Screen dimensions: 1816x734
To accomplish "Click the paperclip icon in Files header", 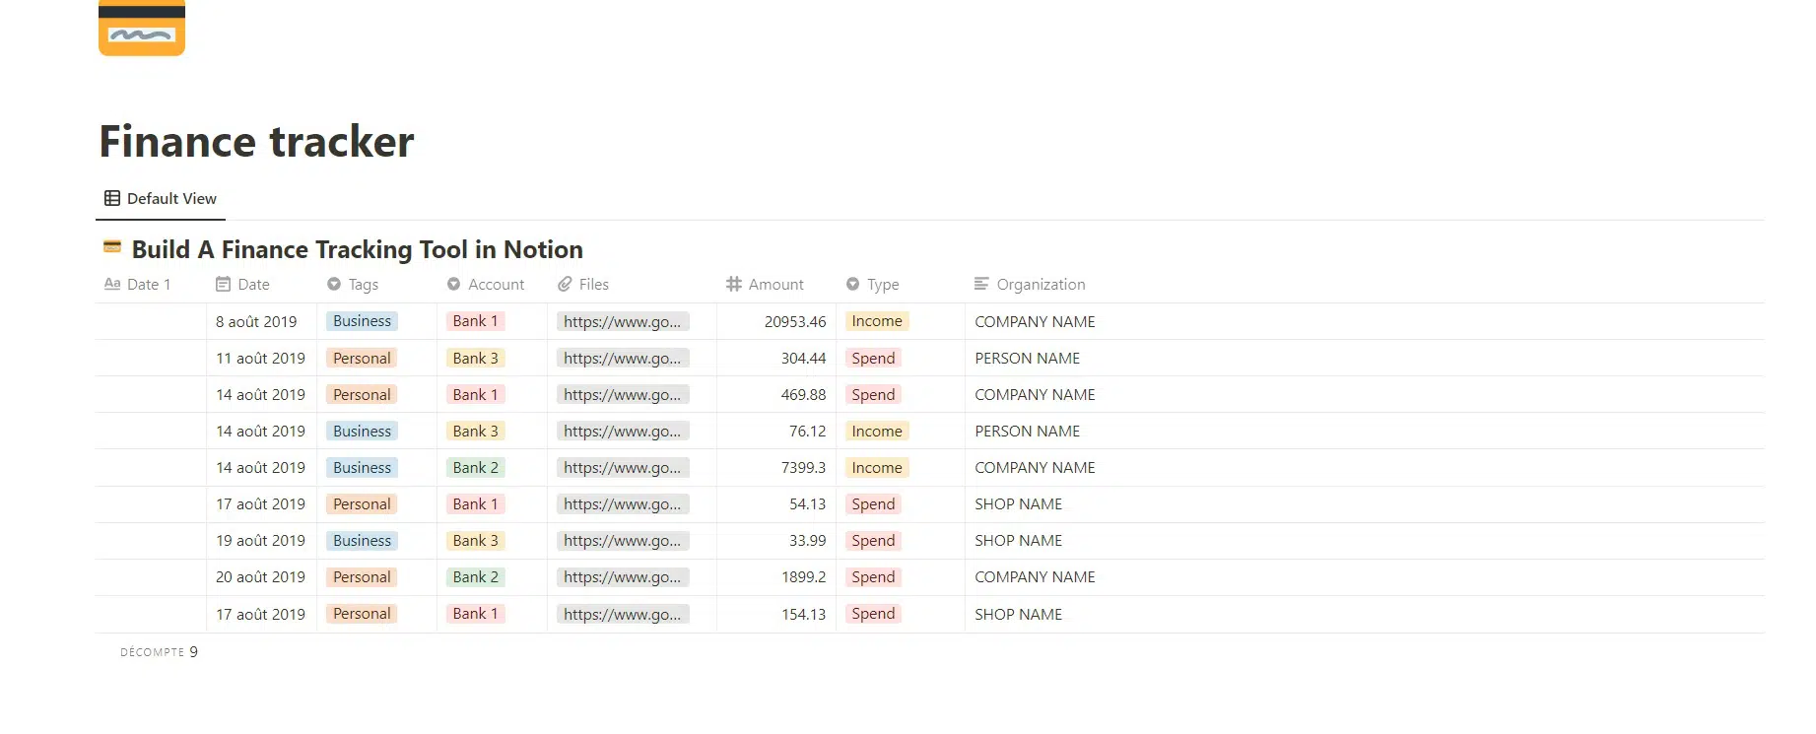I will tap(565, 285).
